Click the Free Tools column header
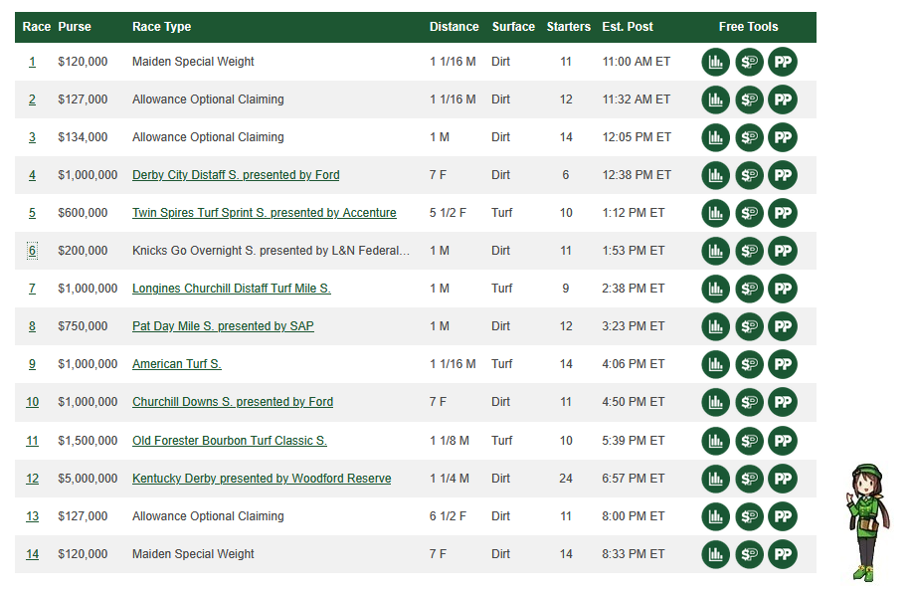 [748, 27]
